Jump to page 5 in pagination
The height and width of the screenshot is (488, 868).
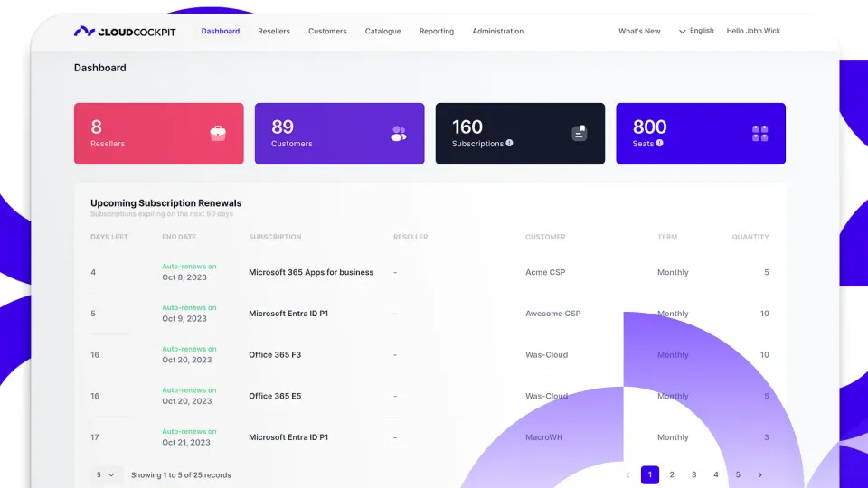tap(738, 474)
